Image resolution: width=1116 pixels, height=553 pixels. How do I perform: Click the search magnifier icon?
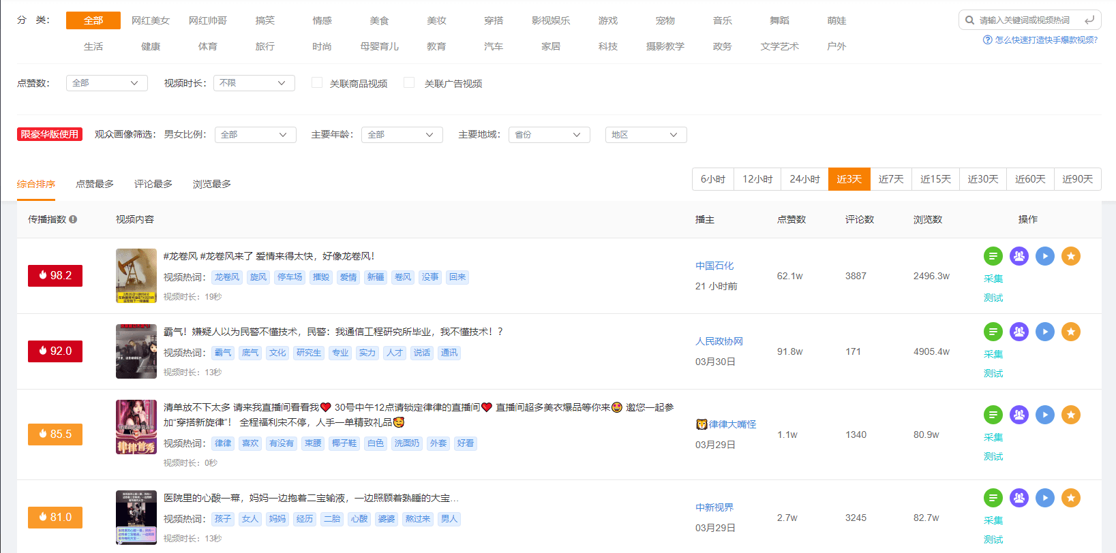pyautogui.click(x=969, y=20)
